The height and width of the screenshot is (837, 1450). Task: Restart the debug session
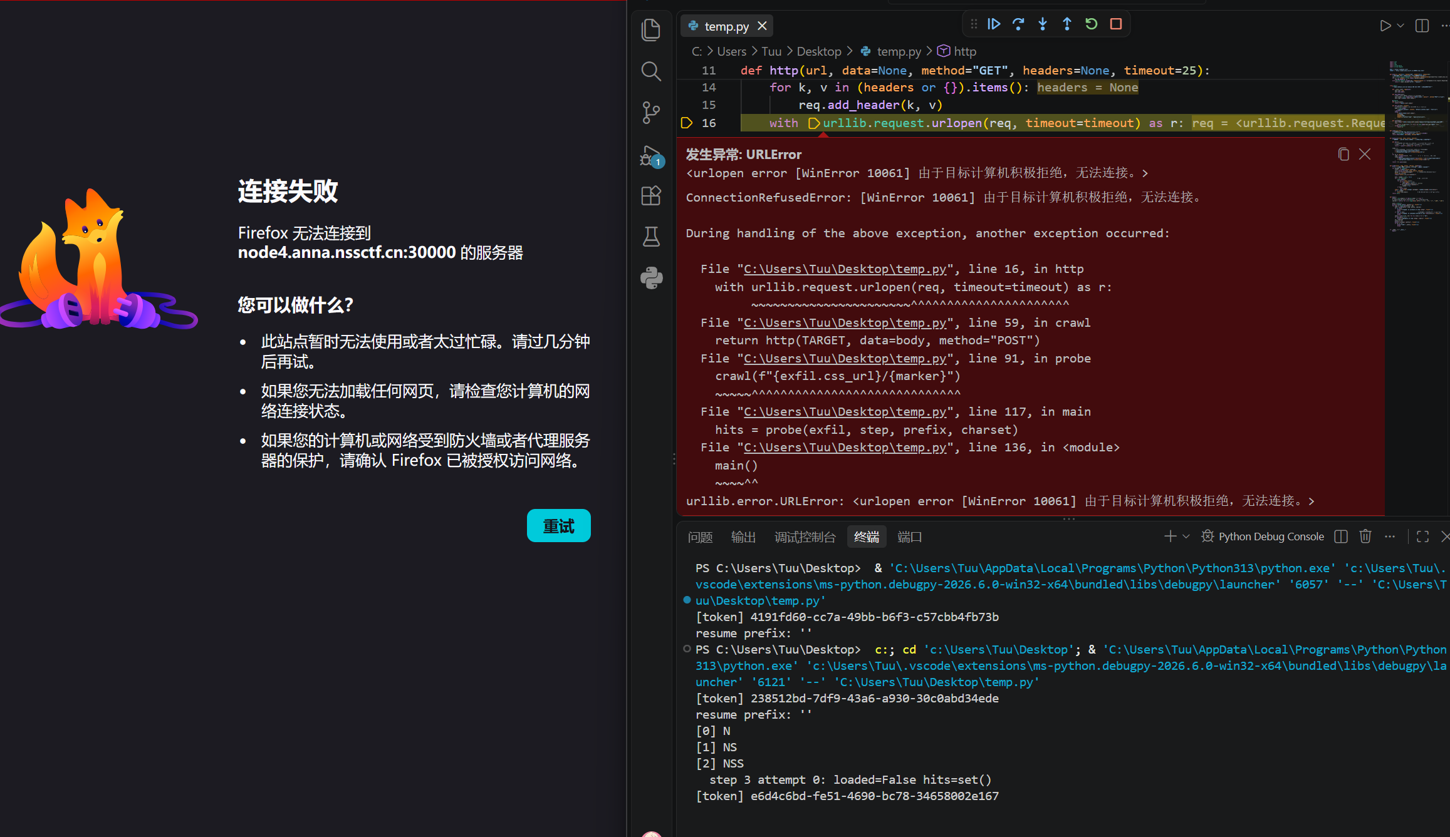(x=1092, y=24)
